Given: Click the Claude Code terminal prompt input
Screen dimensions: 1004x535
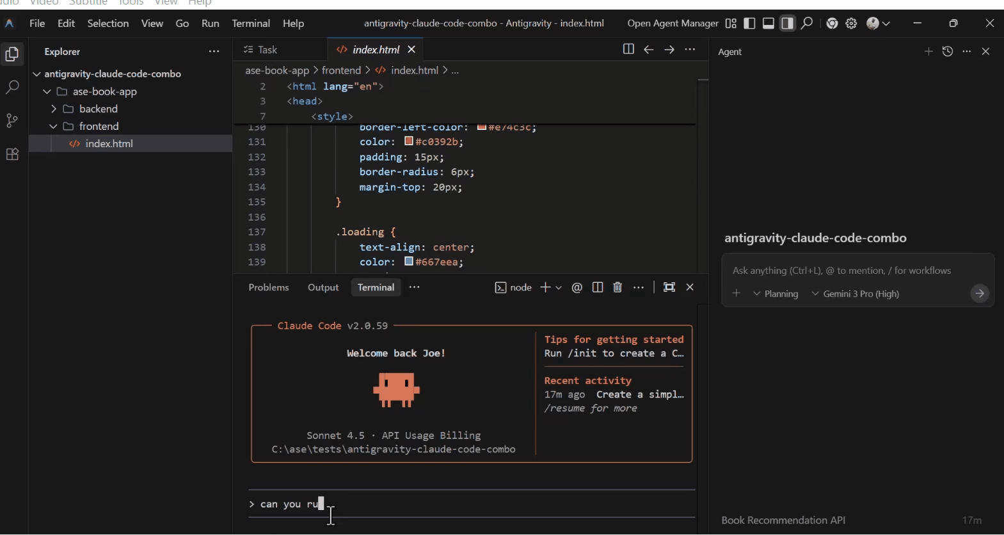Looking at the screenshot, I should click(472, 504).
